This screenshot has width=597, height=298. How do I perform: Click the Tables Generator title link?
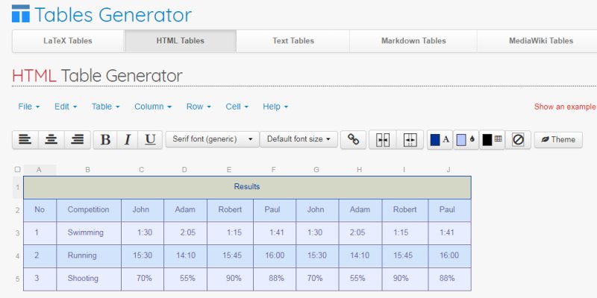(x=113, y=15)
